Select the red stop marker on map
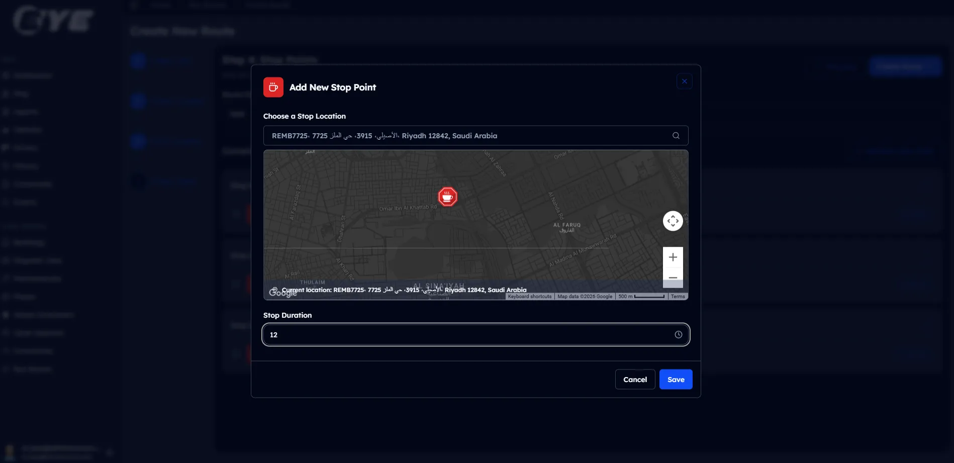954x463 pixels. (447, 197)
